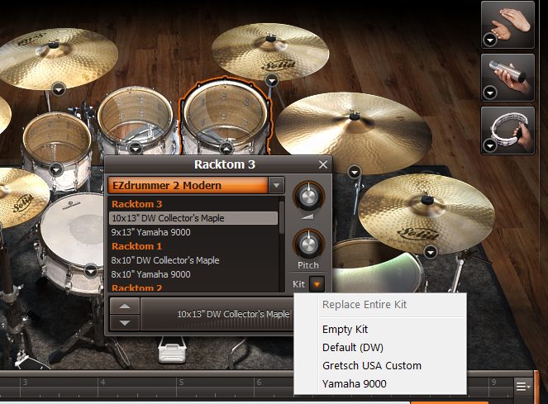Select Empty Kit from menu

[x=345, y=329]
